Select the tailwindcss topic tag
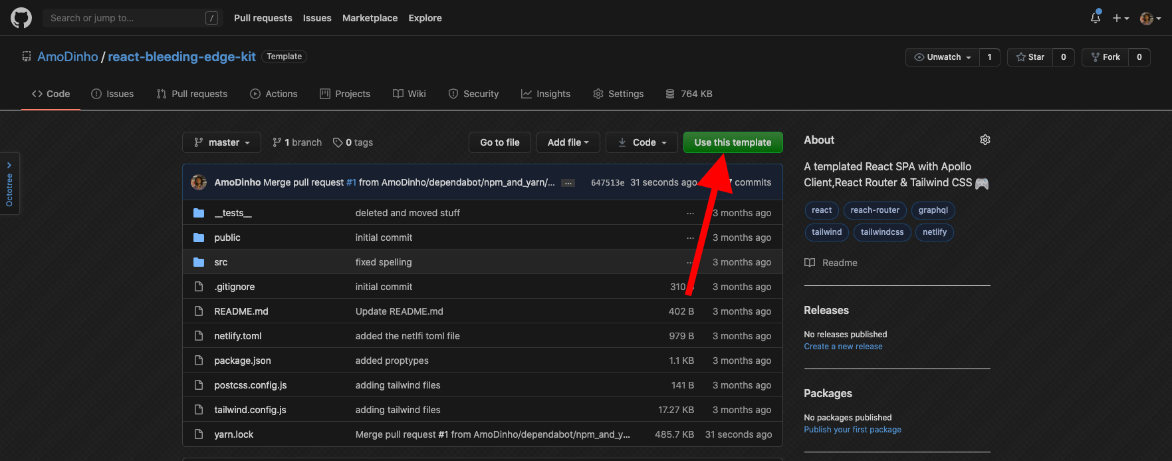 (881, 232)
